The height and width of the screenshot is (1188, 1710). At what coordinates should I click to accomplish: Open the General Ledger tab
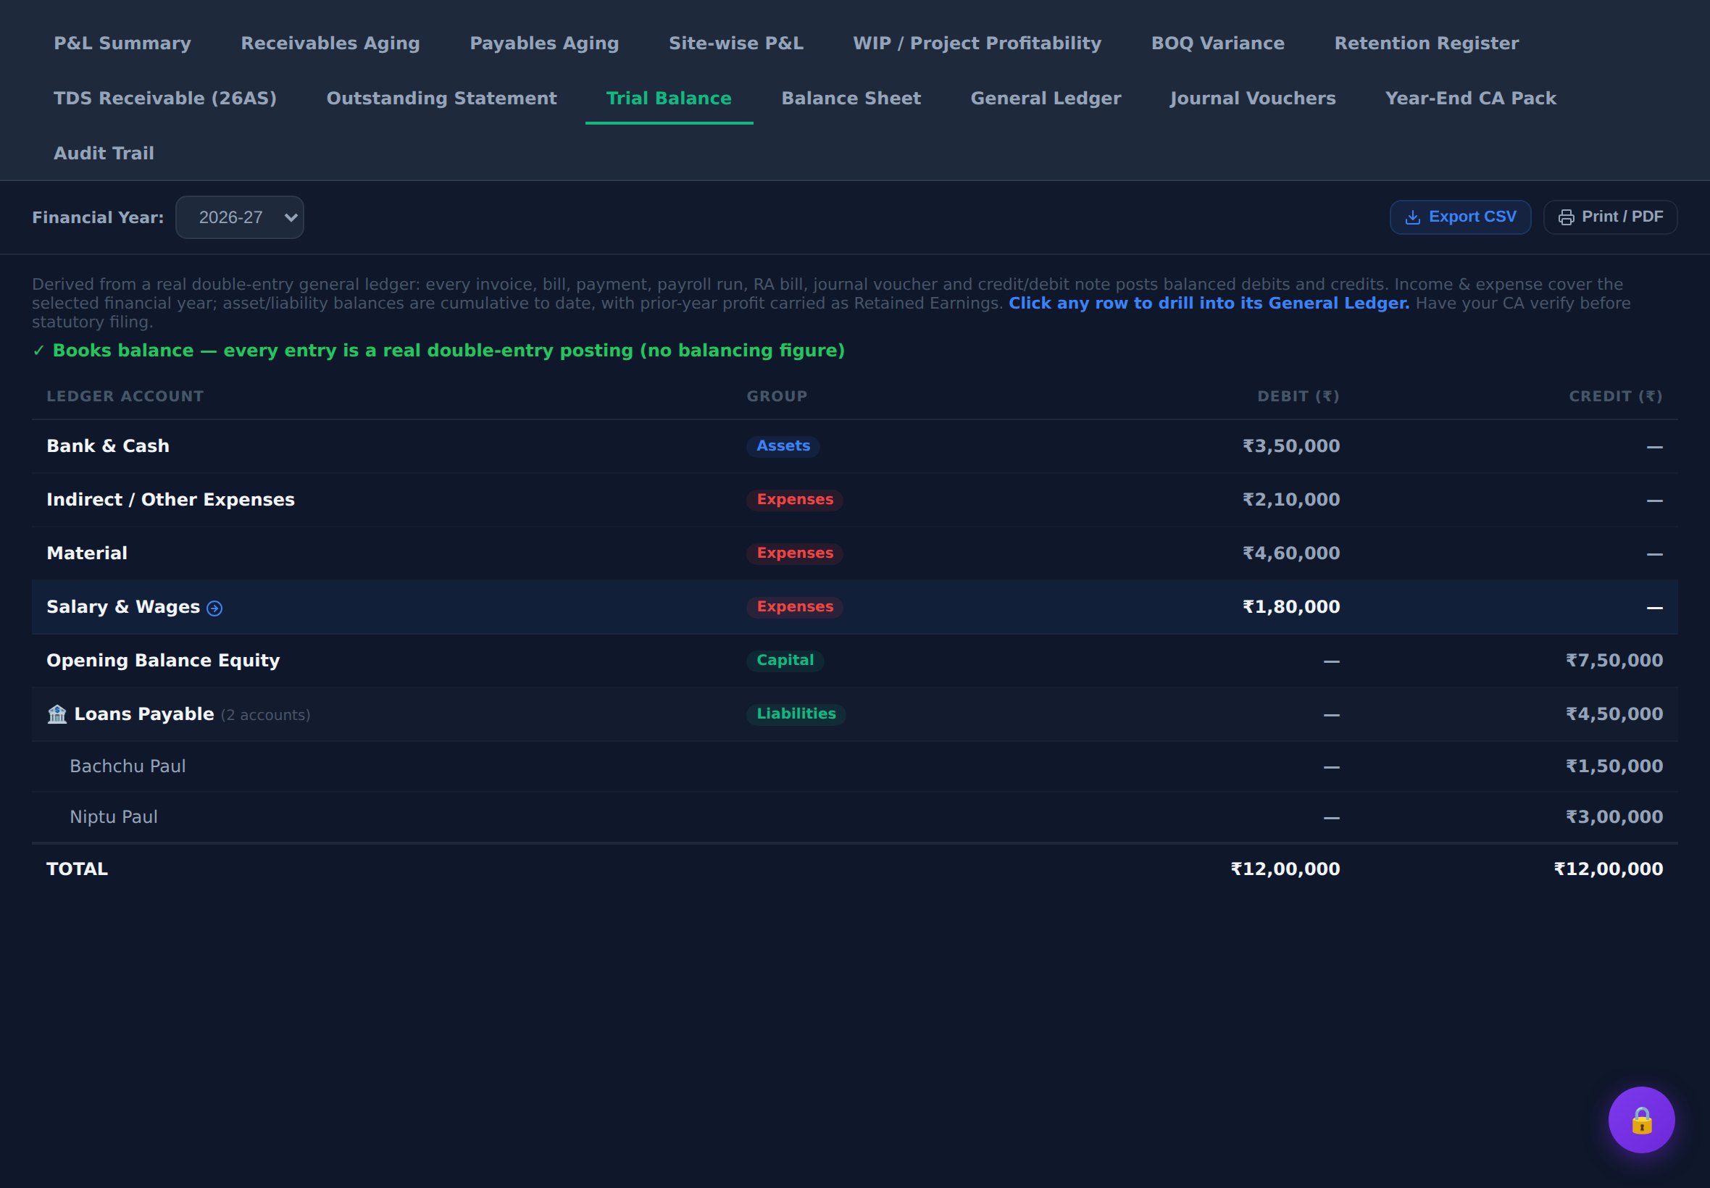[x=1046, y=99]
